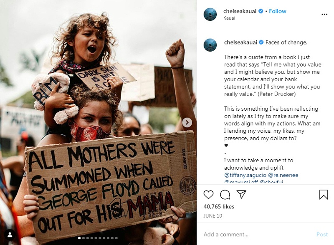Follow the chelseakauai account
The height and width of the screenshot is (245, 334).
pos(278,11)
